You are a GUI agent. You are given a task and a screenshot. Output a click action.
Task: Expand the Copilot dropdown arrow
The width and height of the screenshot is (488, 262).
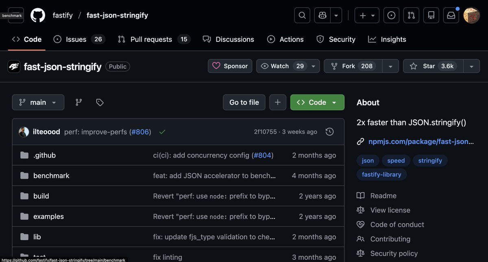click(x=336, y=15)
